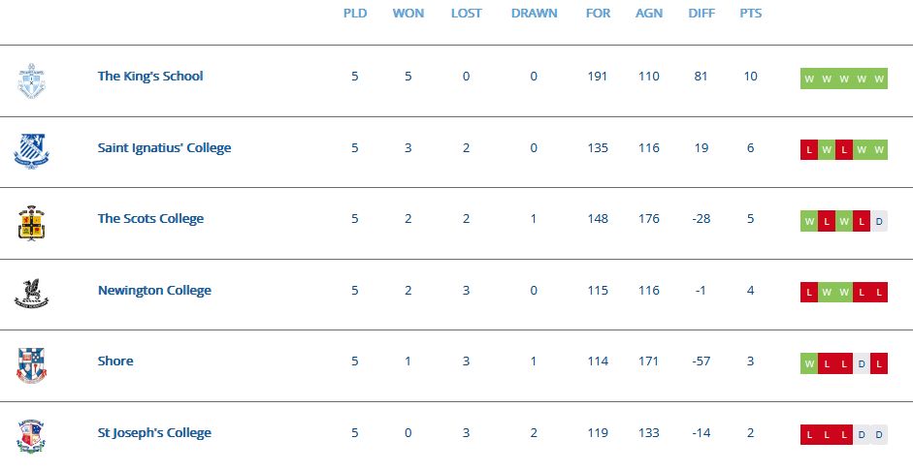This screenshot has height=471, width=913.
Task: Click the PLD column header
Action: tap(355, 13)
